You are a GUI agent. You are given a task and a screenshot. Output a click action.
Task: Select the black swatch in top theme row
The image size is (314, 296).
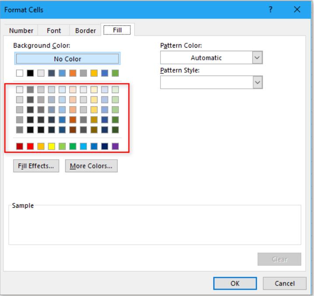tap(30, 73)
